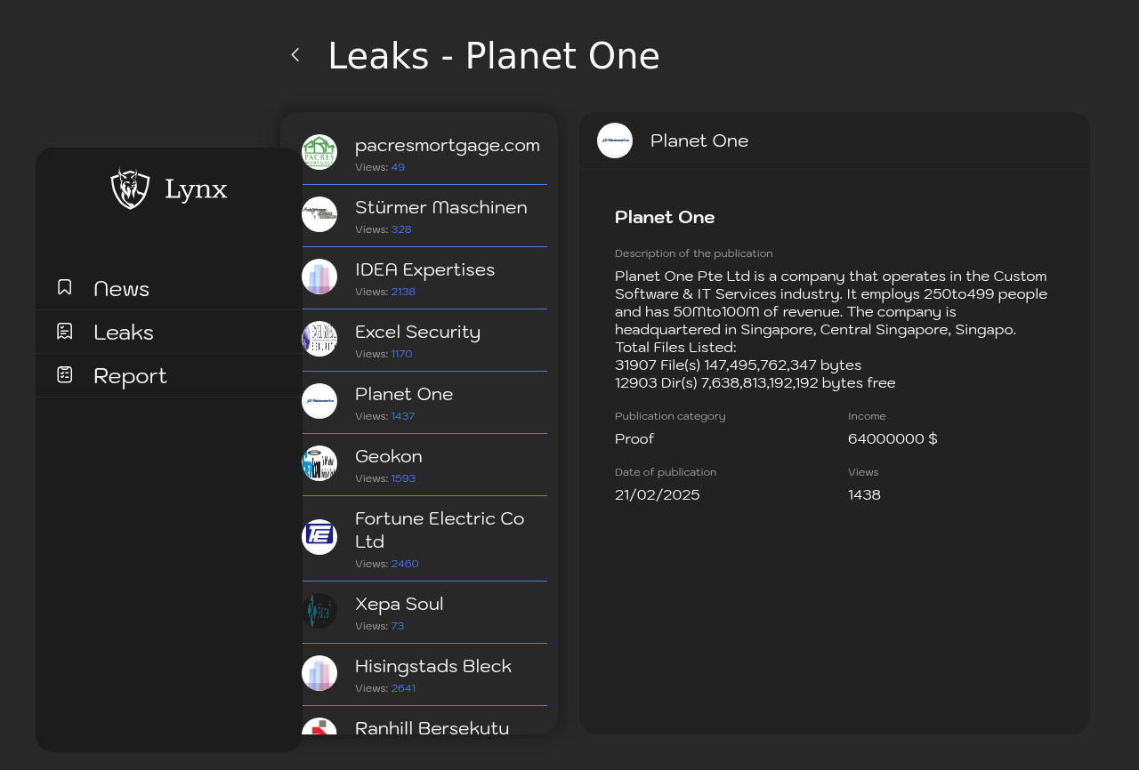Click Geokon logo thumbnail

319,463
